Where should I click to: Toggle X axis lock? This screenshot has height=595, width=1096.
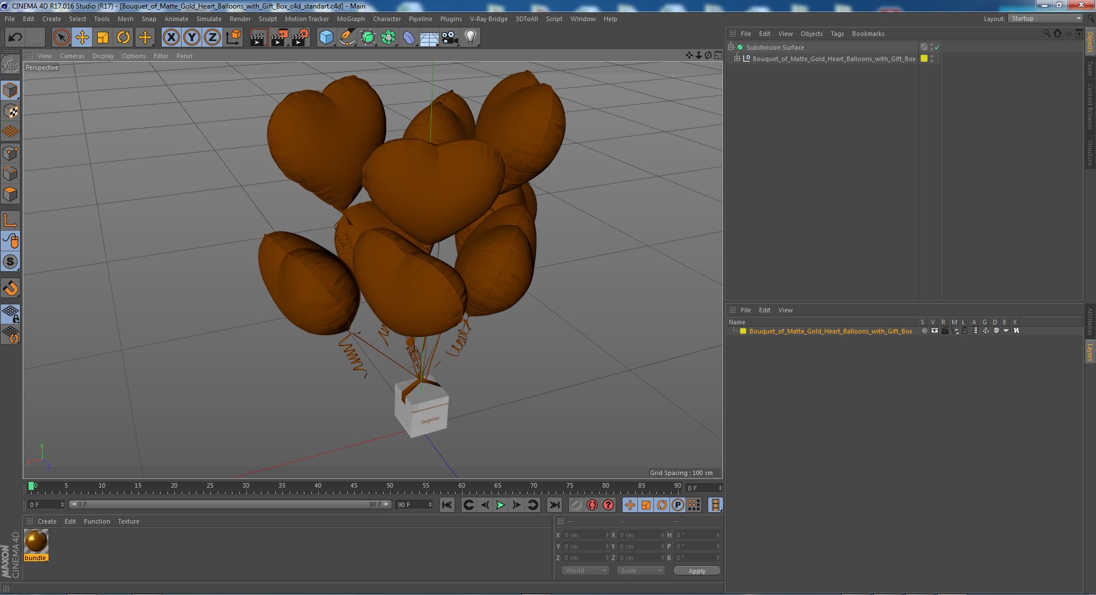point(171,38)
